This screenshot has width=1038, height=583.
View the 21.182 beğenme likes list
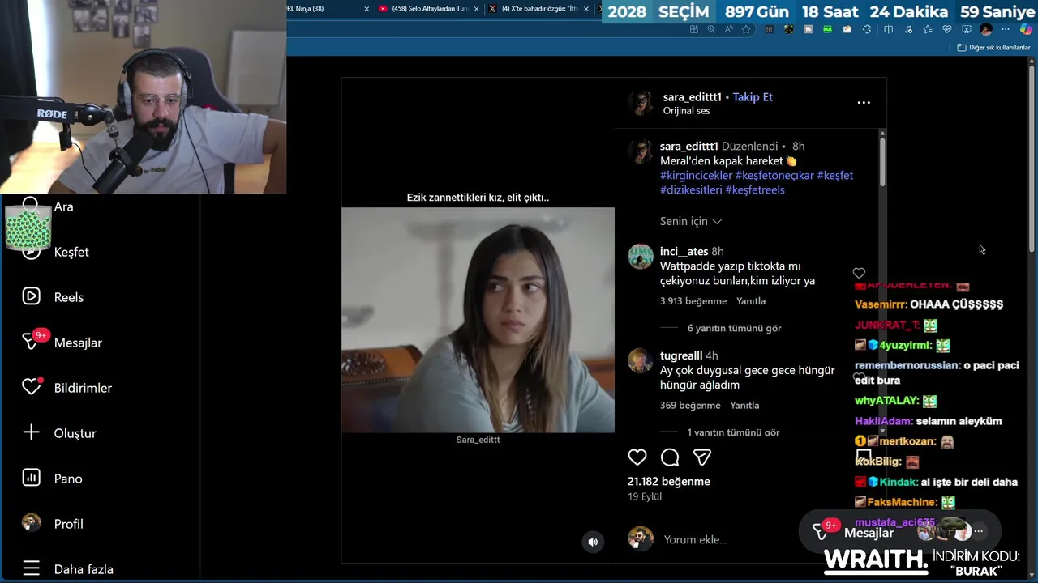[x=668, y=482]
